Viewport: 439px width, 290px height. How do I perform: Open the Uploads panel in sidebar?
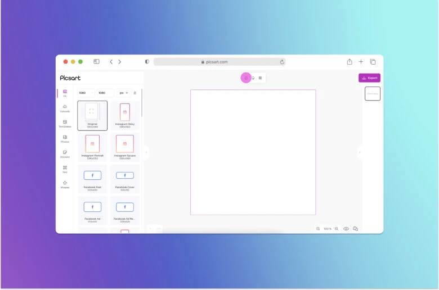coord(65,108)
